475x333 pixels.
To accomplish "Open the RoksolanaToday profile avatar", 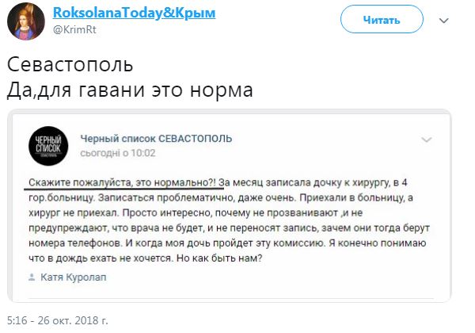I will pyautogui.click(x=26, y=21).
